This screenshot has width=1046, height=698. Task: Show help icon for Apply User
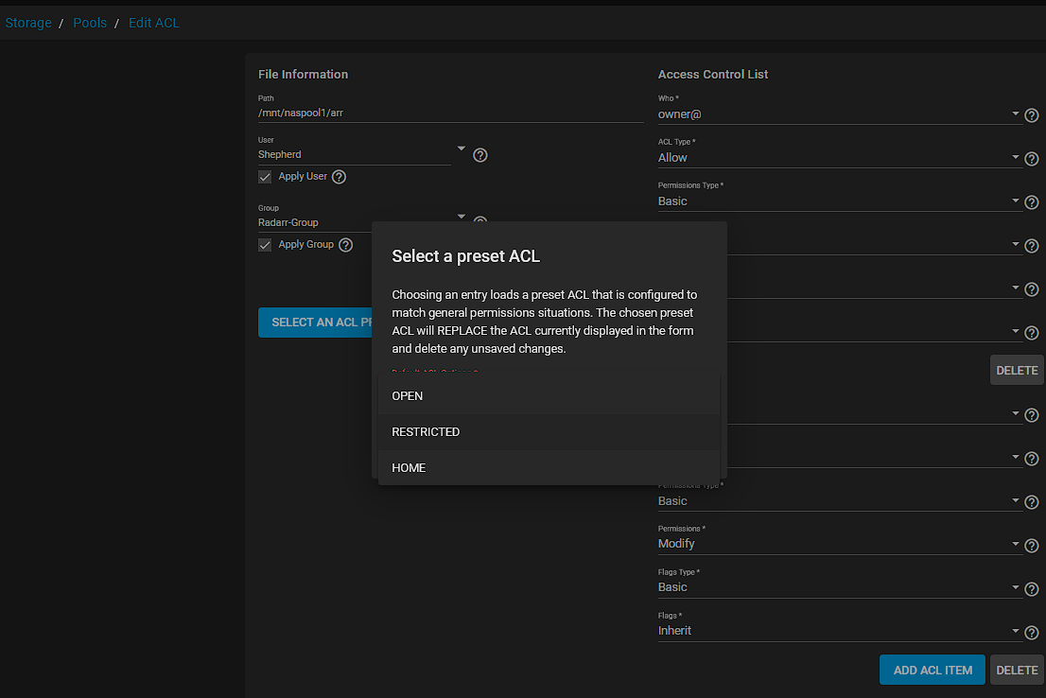coord(339,177)
